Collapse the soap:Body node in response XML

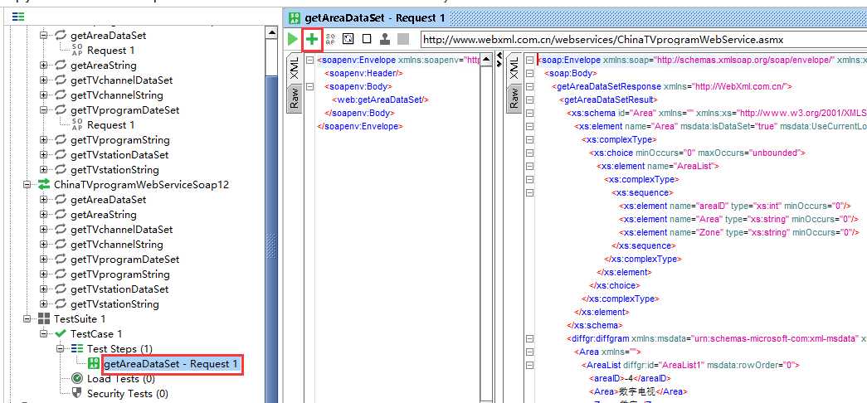point(529,73)
